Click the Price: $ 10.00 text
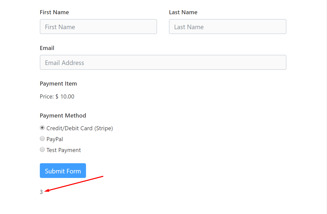 click(x=57, y=96)
